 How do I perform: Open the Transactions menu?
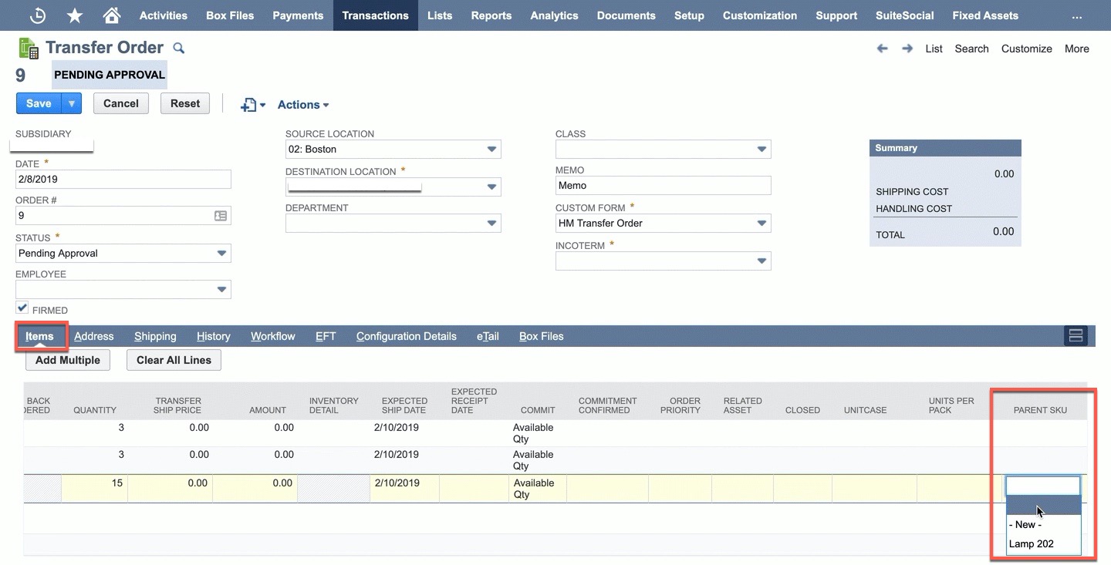tap(375, 15)
